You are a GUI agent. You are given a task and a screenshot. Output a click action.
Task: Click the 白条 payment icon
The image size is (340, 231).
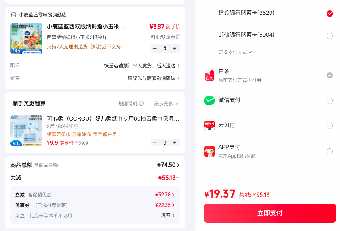click(x=209, y=76)
